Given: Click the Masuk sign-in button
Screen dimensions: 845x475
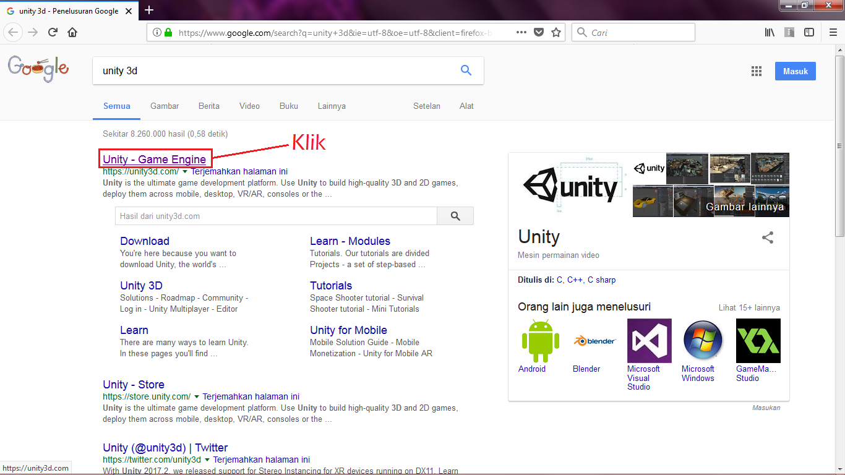Looking at the screenshot, I should (x=796, y=71).
